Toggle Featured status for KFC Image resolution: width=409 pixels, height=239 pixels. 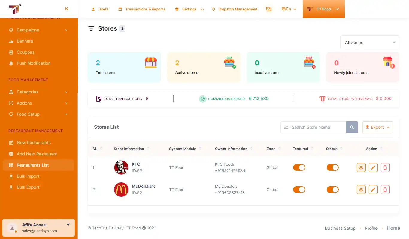coord(299,167)
